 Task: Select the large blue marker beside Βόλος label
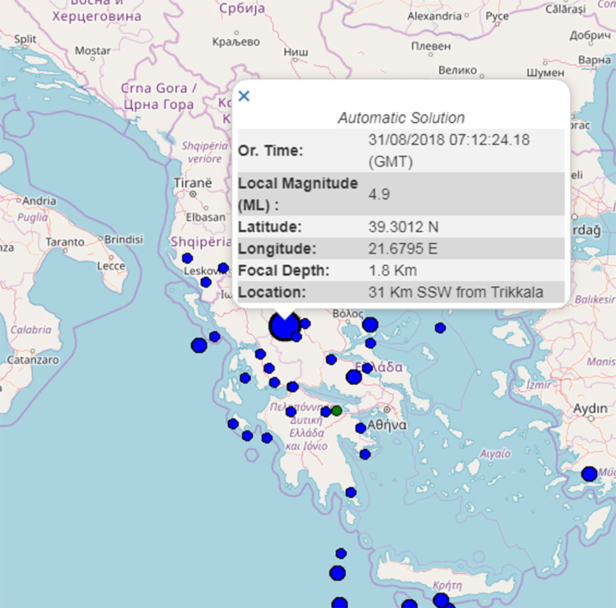370,325
